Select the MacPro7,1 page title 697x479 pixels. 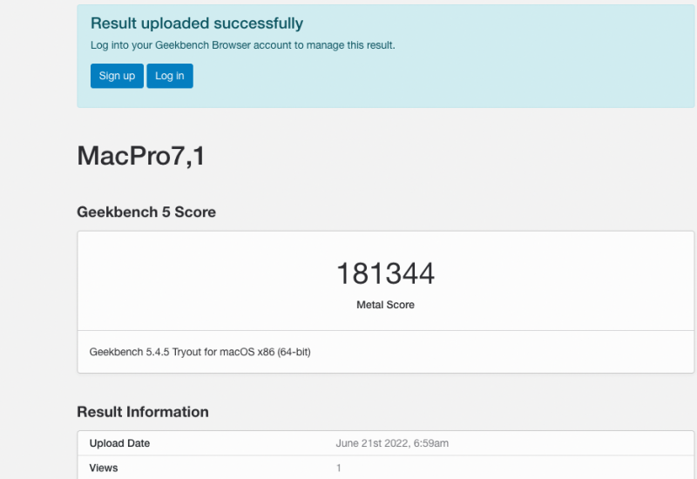click(141, 156)
